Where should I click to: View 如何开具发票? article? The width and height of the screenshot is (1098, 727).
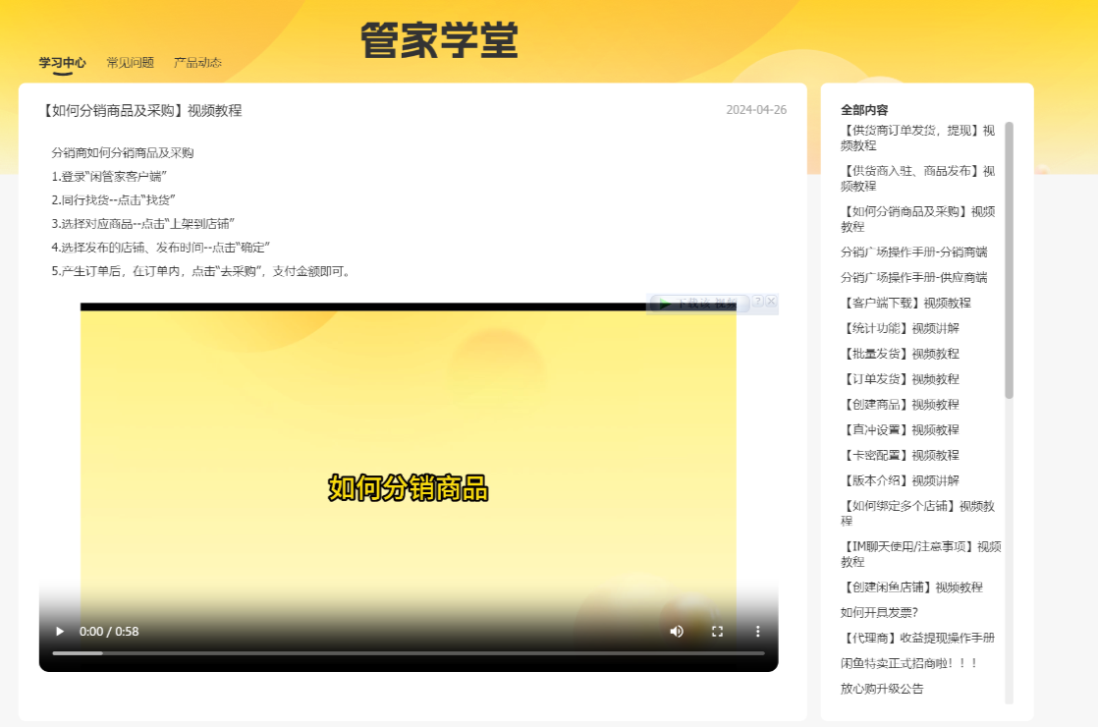[879, 612]
